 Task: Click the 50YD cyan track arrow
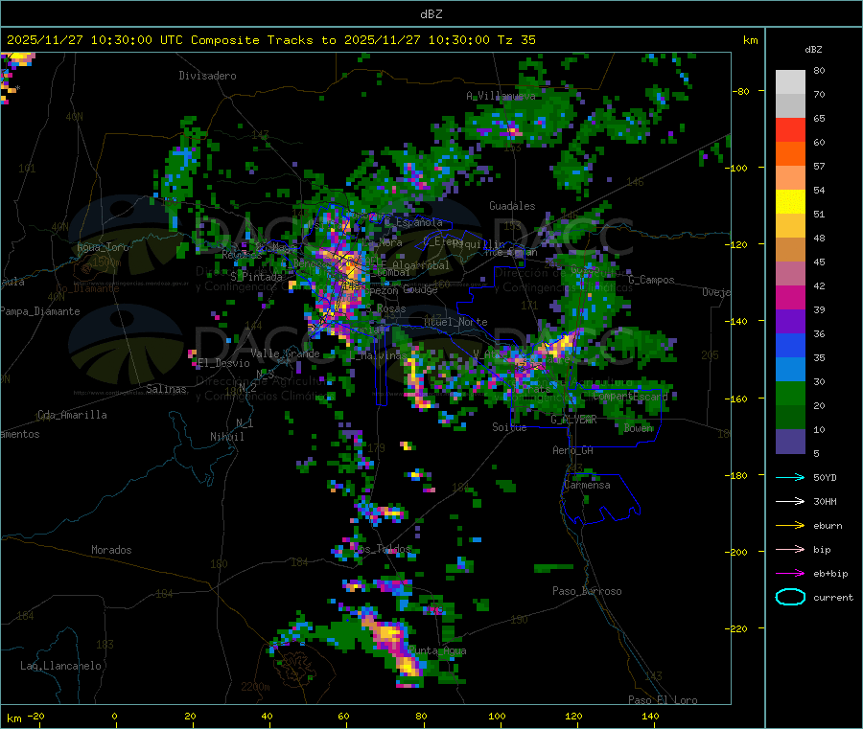(790, 477)
